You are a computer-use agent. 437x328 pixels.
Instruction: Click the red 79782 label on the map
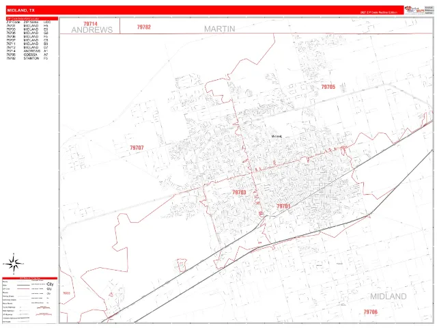[144, 27]
